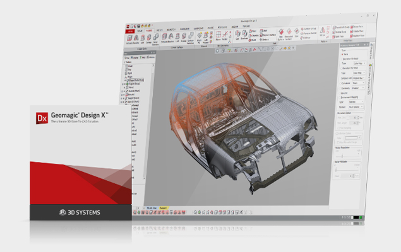401x252 pixels.
Task: Click the Mirror pattern tool
Action: click(323, 32)
